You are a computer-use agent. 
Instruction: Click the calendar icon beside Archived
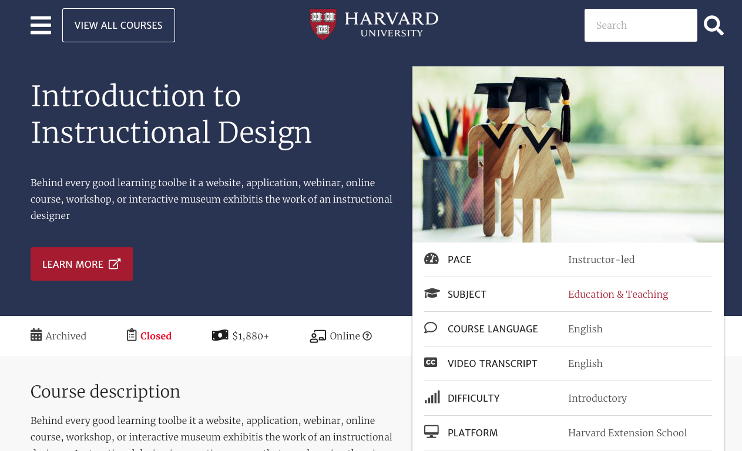[x=36, y=335]
